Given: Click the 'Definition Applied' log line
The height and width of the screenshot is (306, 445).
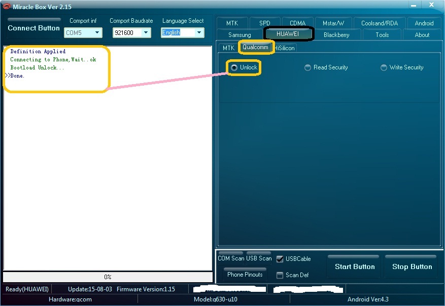Looking at the screenshot, I should click(x=38, y=51).
